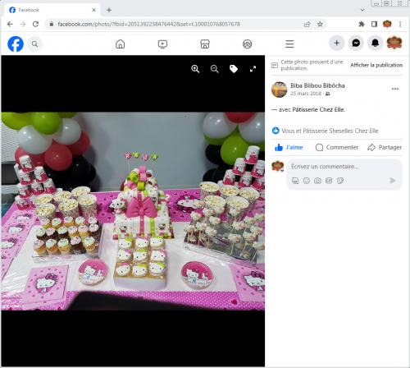The width and height of the screenshot is (410, 368).
Task: Select the Facebook browser tab
Action: [52, 10]
